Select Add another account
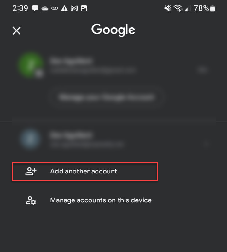Image resolution: width=227 pixels, height=252 pixels. 84,172
